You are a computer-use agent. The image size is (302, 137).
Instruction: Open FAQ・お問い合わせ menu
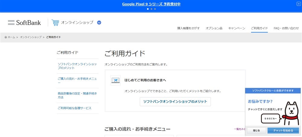click(286, 28)
